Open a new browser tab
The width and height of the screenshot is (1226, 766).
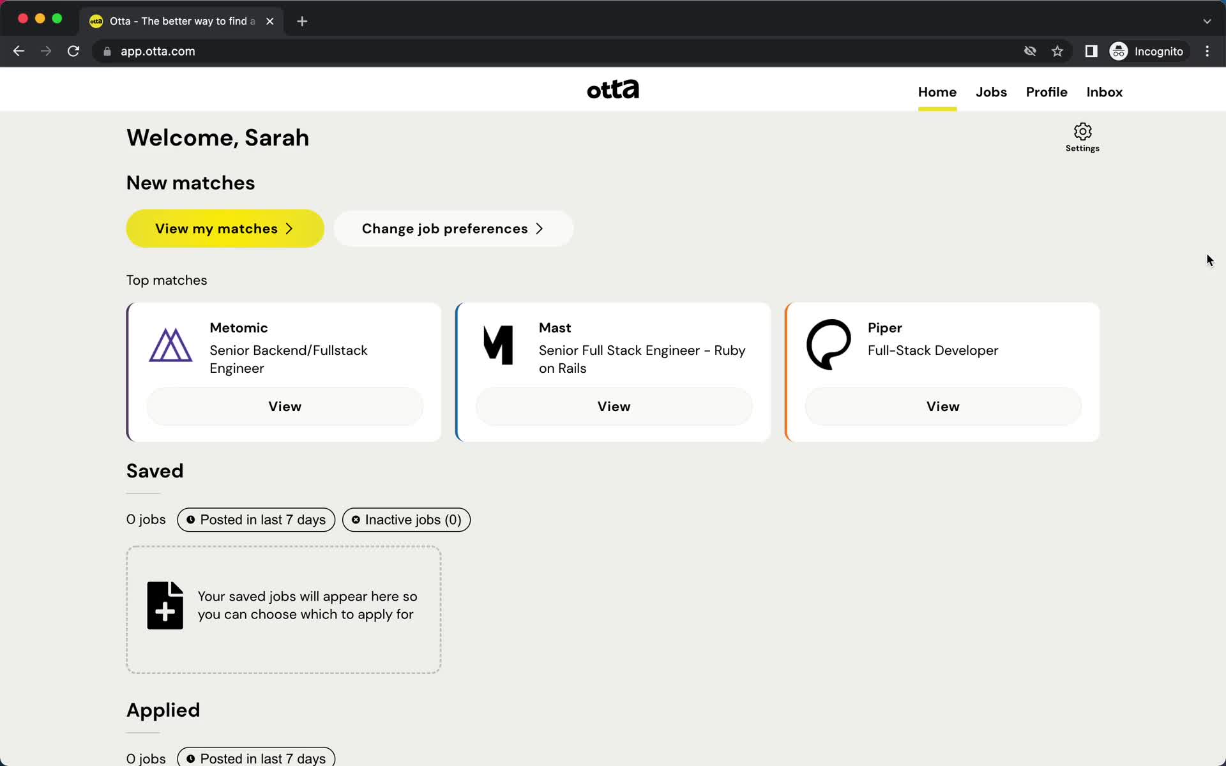pyautogui.click(x=302, y=21)
